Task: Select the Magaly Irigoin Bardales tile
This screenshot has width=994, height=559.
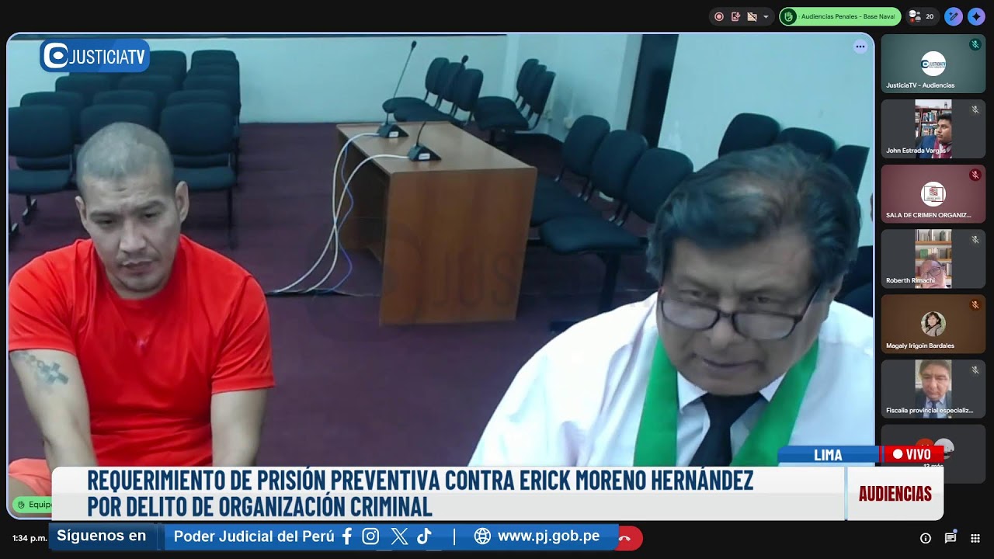Action: [x=933, y=324]
